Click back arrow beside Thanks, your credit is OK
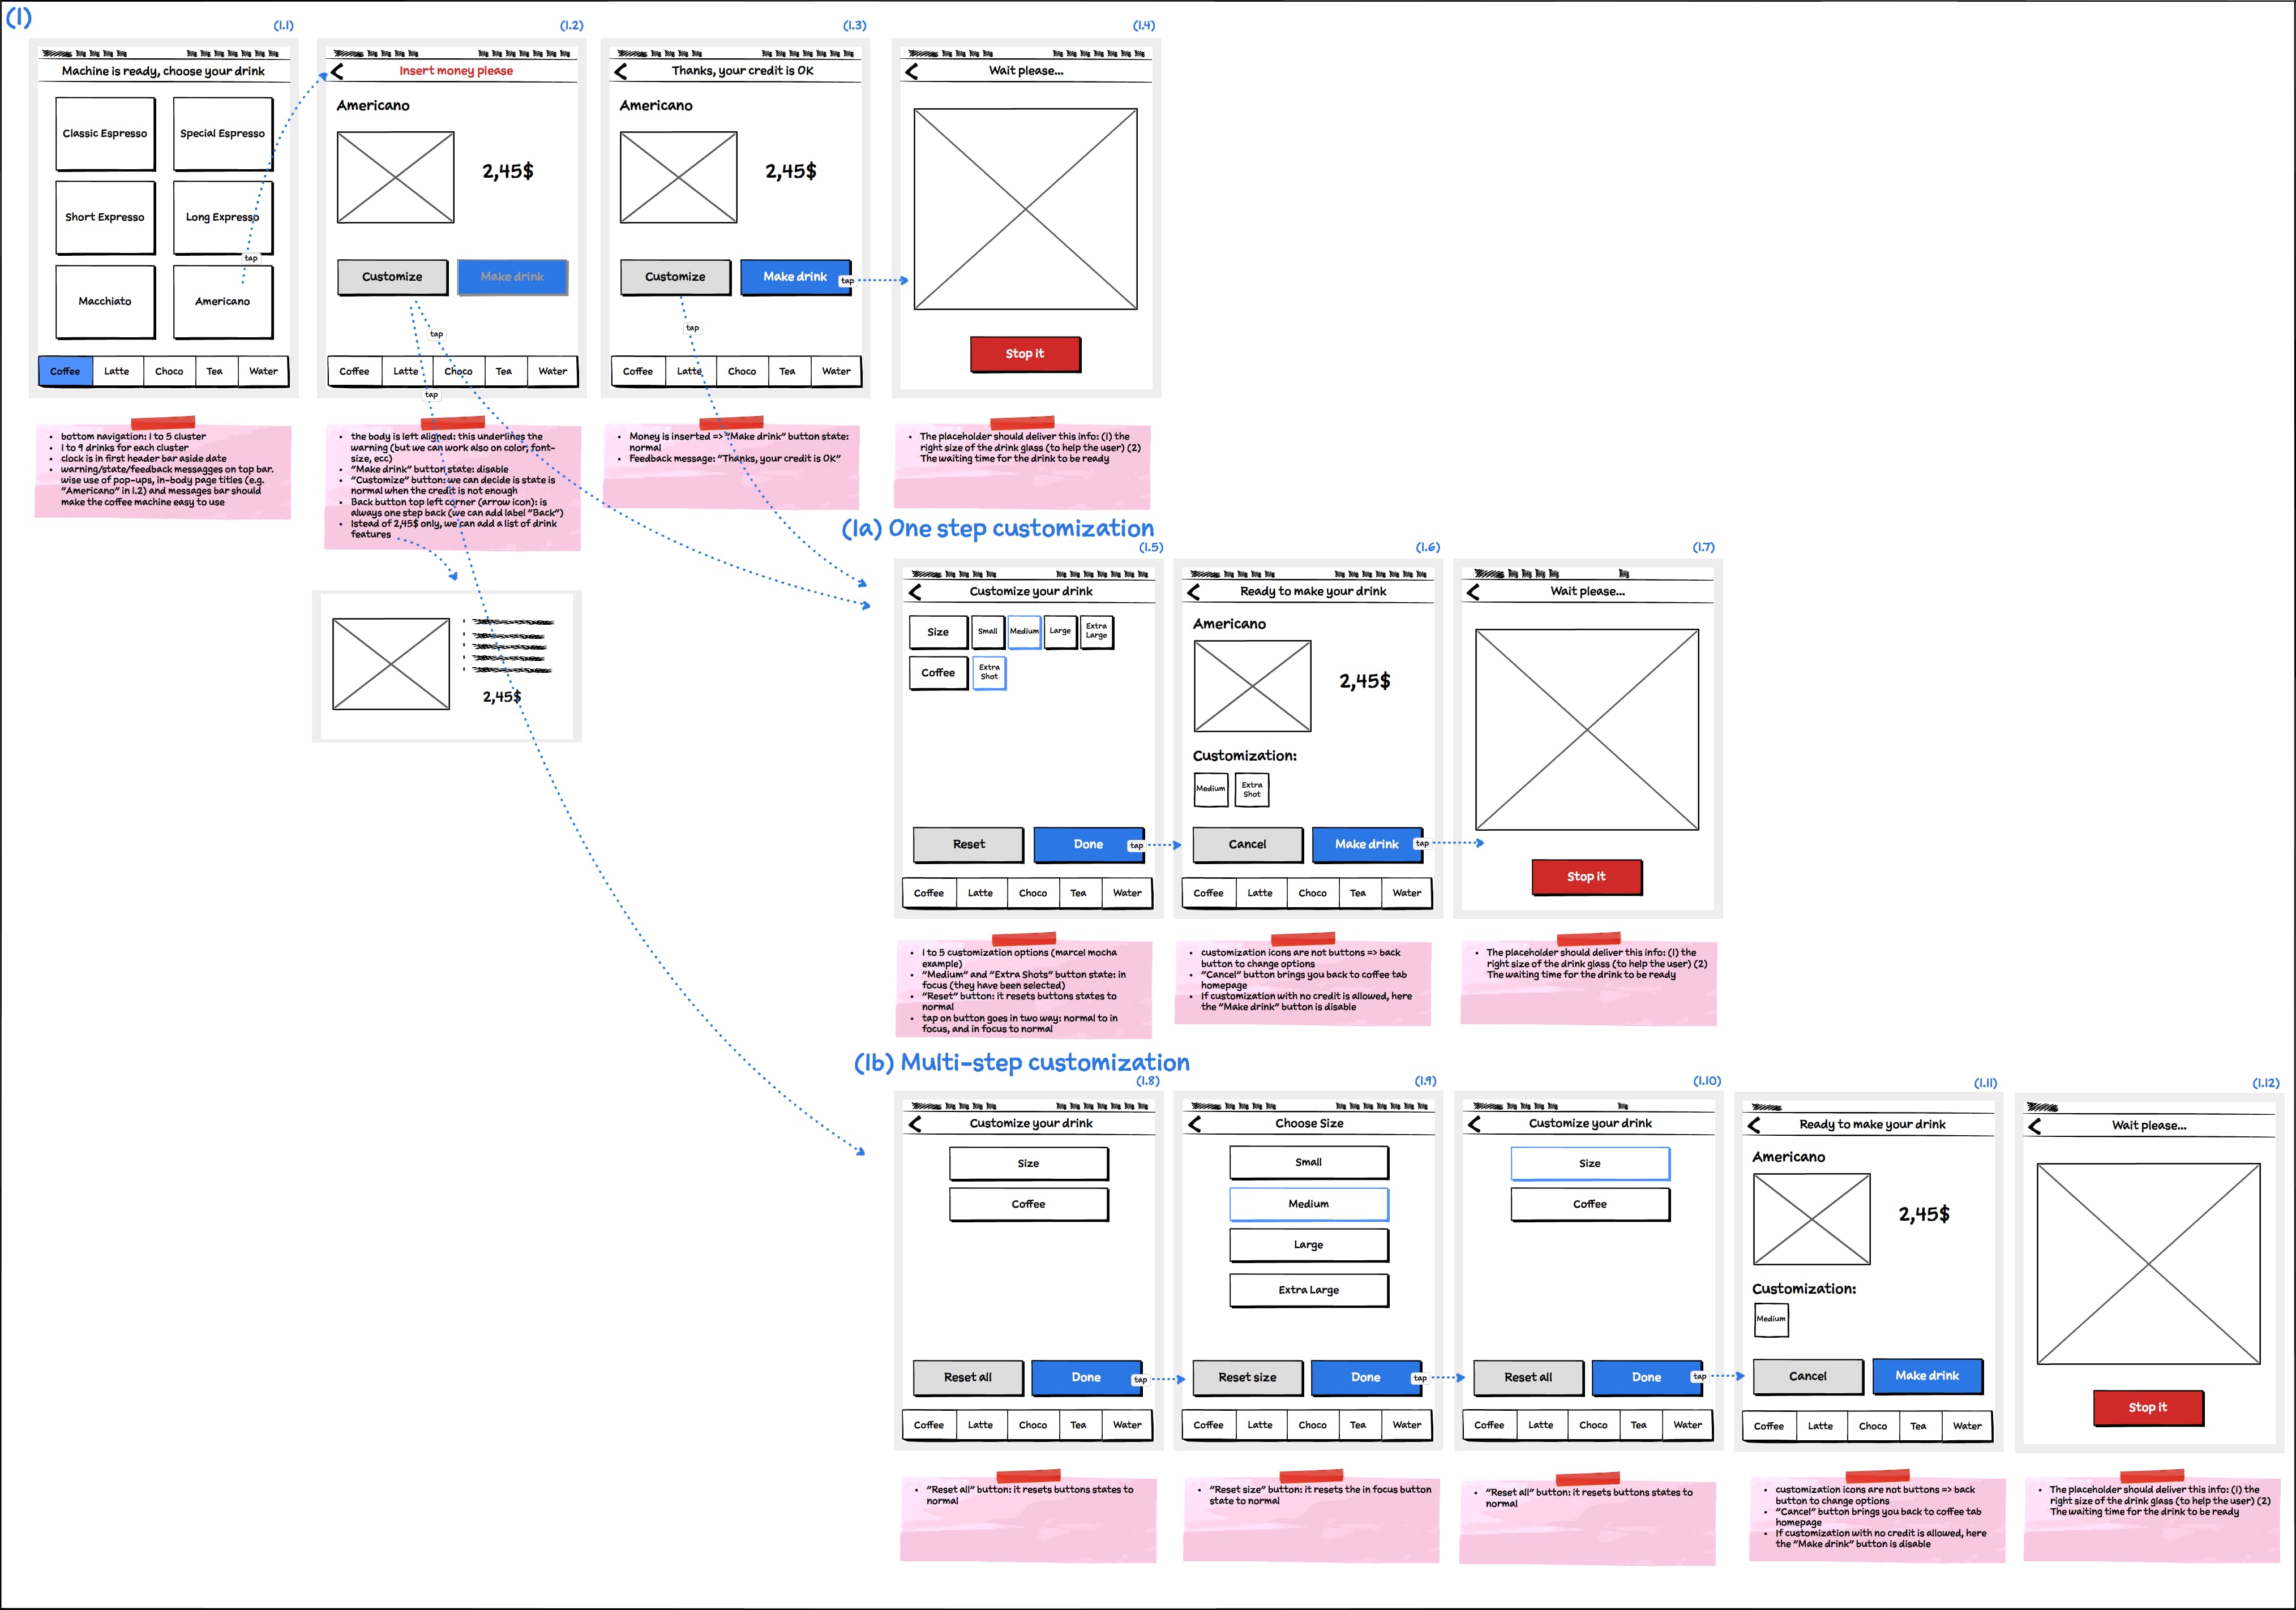The height and width of the screenshot is (1610, 2296). tap(621, 72)
